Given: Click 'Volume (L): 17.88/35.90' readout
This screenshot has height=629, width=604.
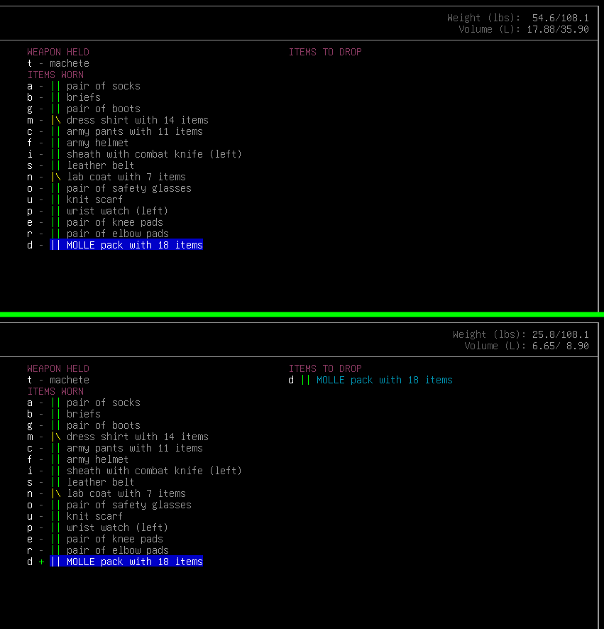Looking at the screenshot, I should tap(523, 29).
